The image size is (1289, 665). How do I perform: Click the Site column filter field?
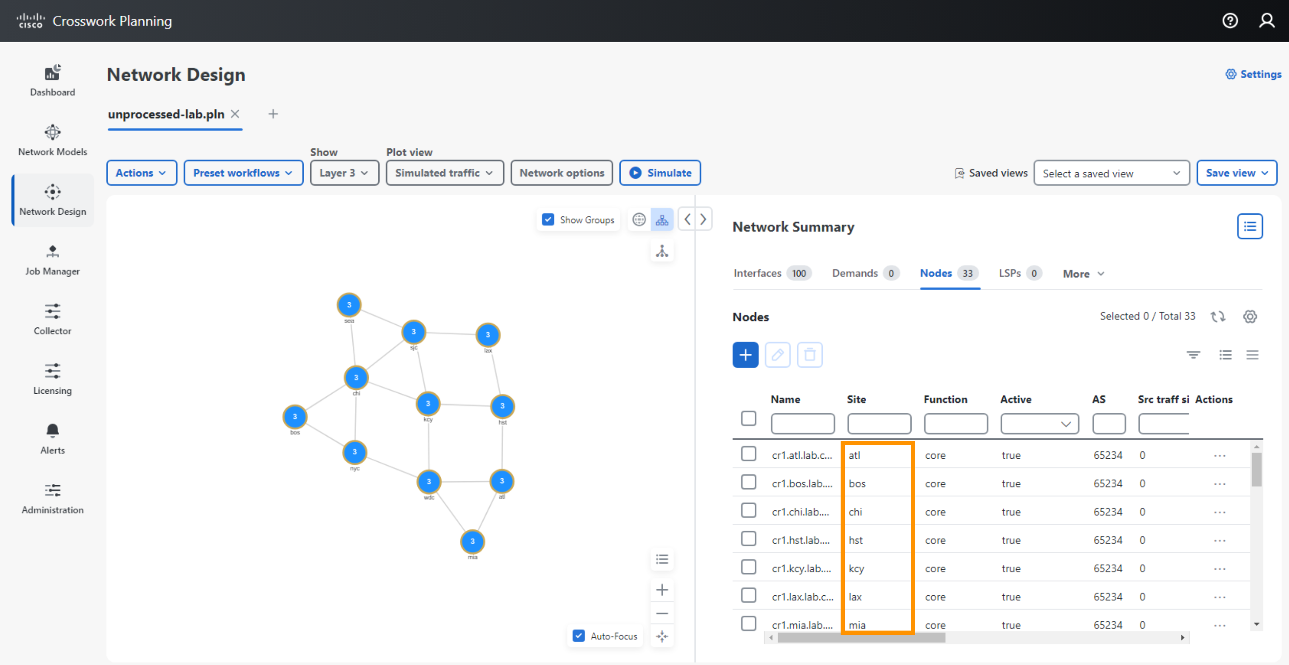click(x=879, y=424)
